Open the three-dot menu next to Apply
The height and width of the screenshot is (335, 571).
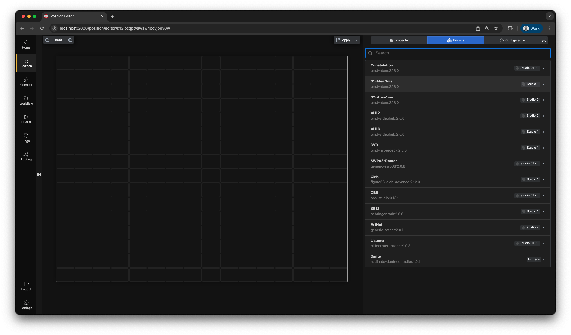click(356, 40)
